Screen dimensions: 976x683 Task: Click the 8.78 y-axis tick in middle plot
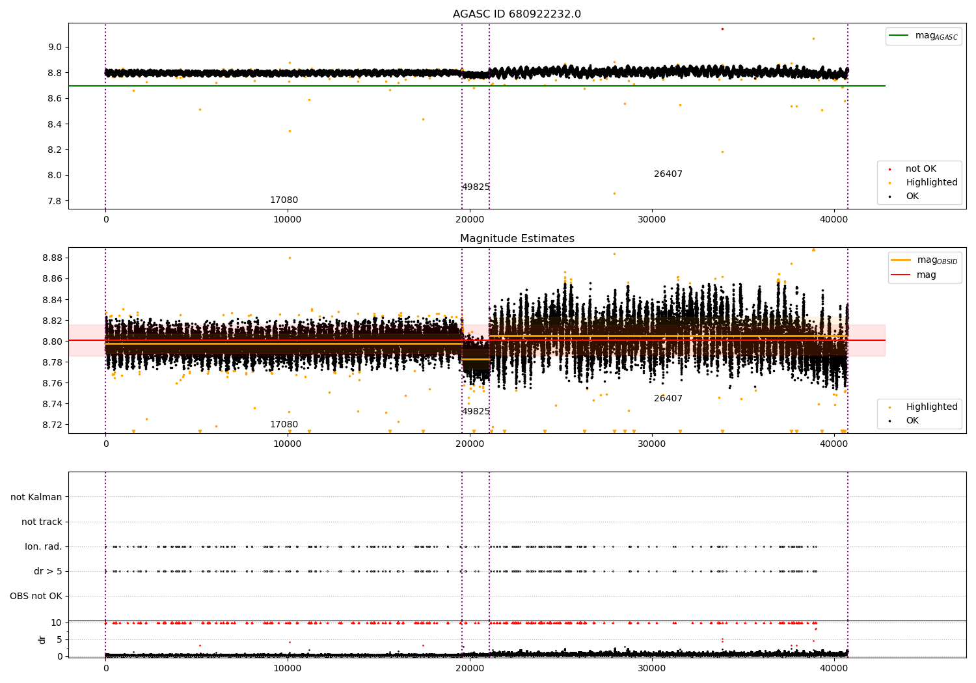point(52,362)
